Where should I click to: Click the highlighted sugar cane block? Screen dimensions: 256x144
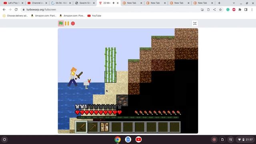click(x=110, y=77)
